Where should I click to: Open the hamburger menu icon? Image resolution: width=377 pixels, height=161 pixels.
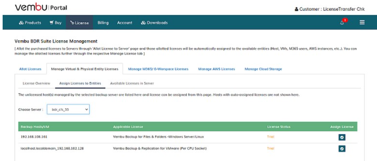coord(362,23)
